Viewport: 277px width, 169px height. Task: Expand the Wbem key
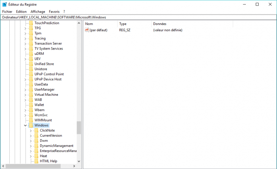coord(25,110)
